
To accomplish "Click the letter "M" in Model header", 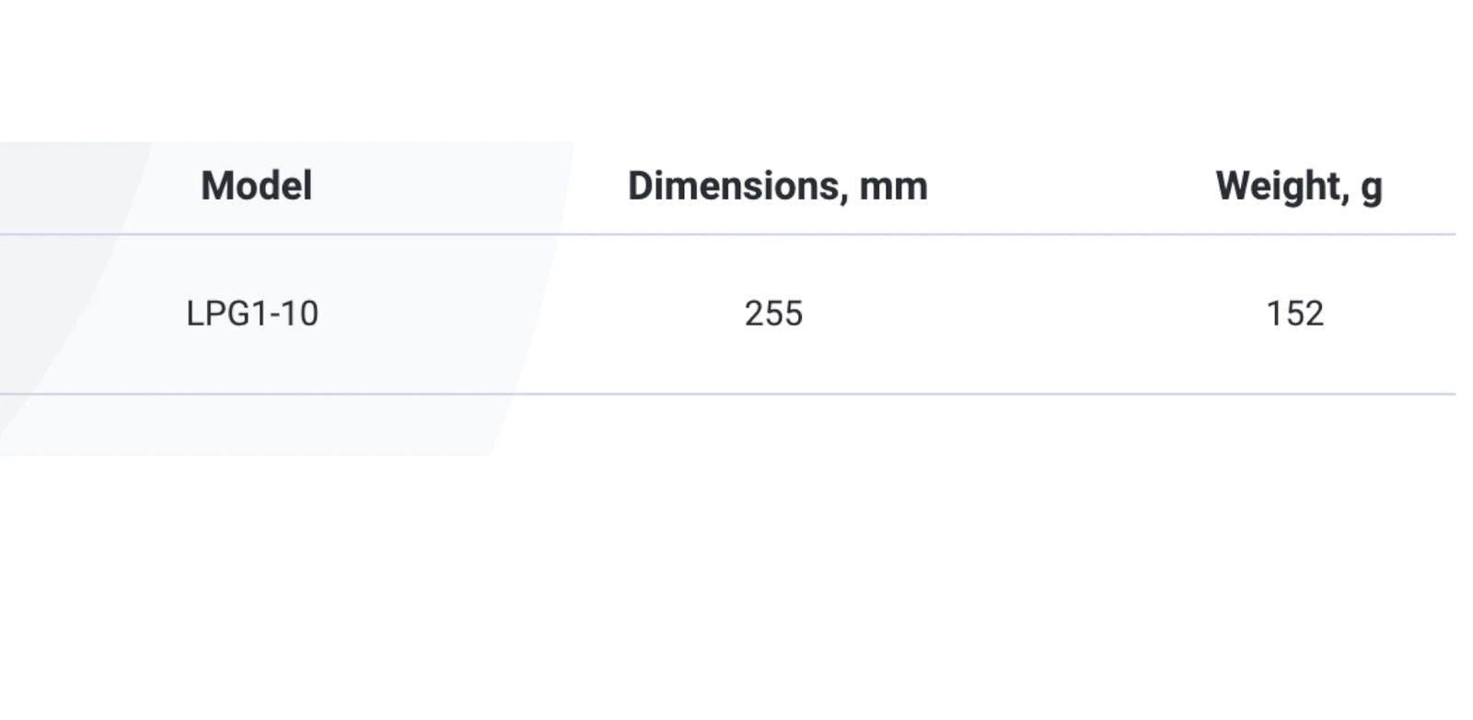I will pyautogui.click(x=216, y=187).
